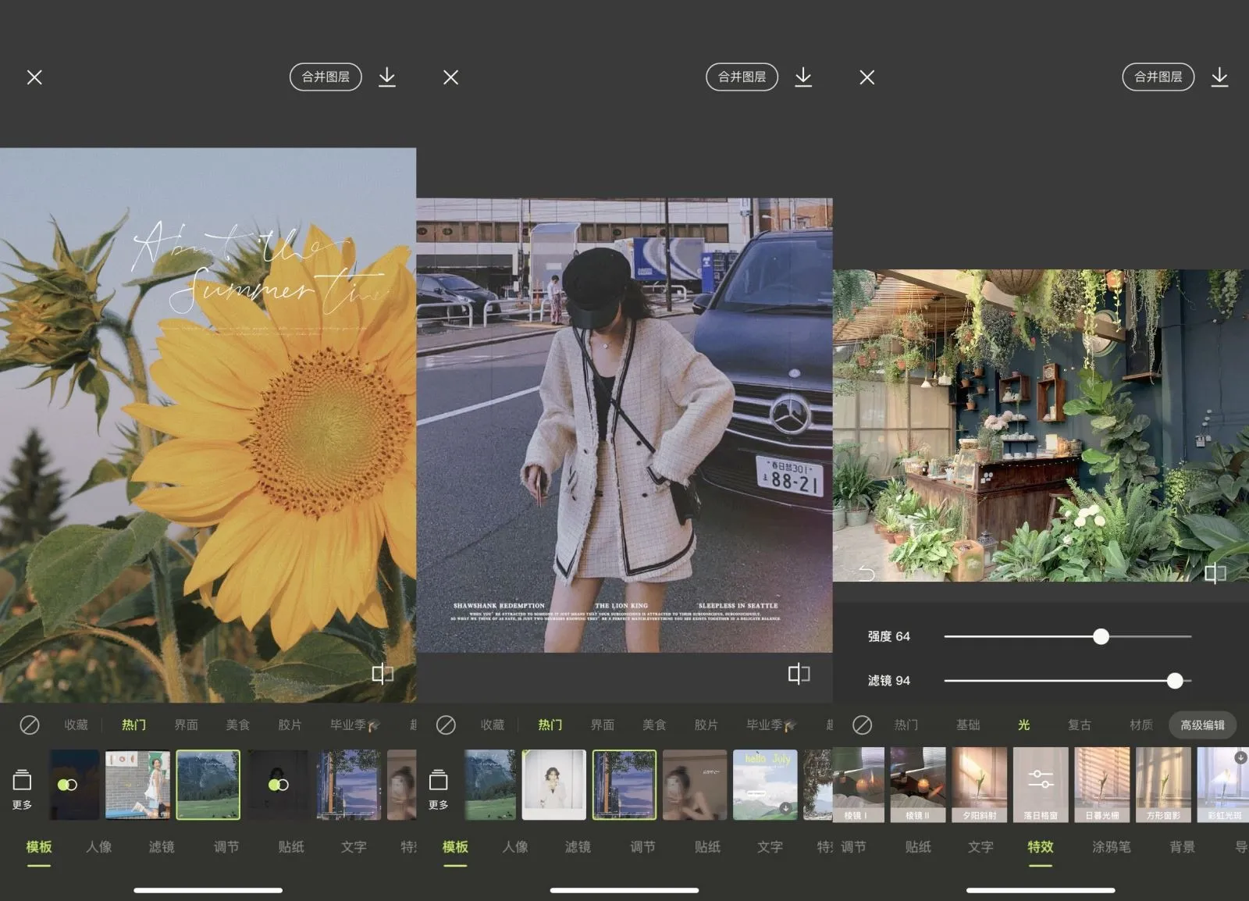Tap download icon above the sunflower photo
The width and height of the screenshot is (1249, 901).
tap(386, 77)
